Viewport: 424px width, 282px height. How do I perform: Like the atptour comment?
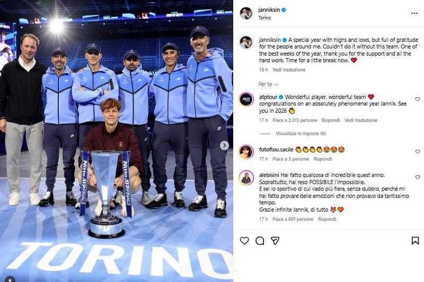click(x=418, y=99)
